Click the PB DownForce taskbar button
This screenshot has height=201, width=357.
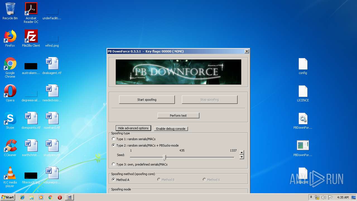[69, 197]
